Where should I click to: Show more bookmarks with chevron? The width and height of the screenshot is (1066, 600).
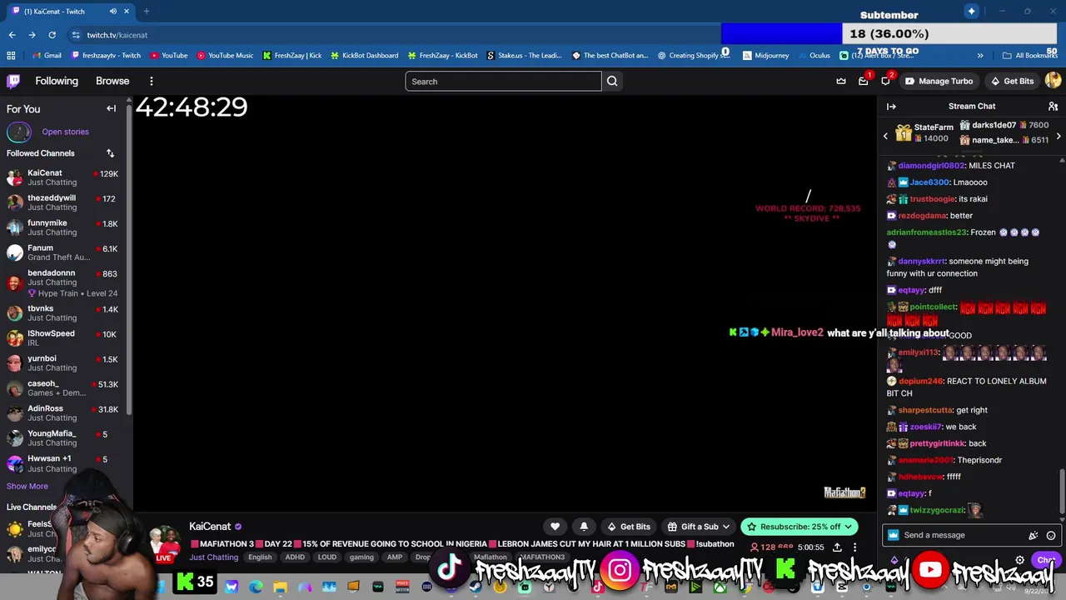click(979, 56)
